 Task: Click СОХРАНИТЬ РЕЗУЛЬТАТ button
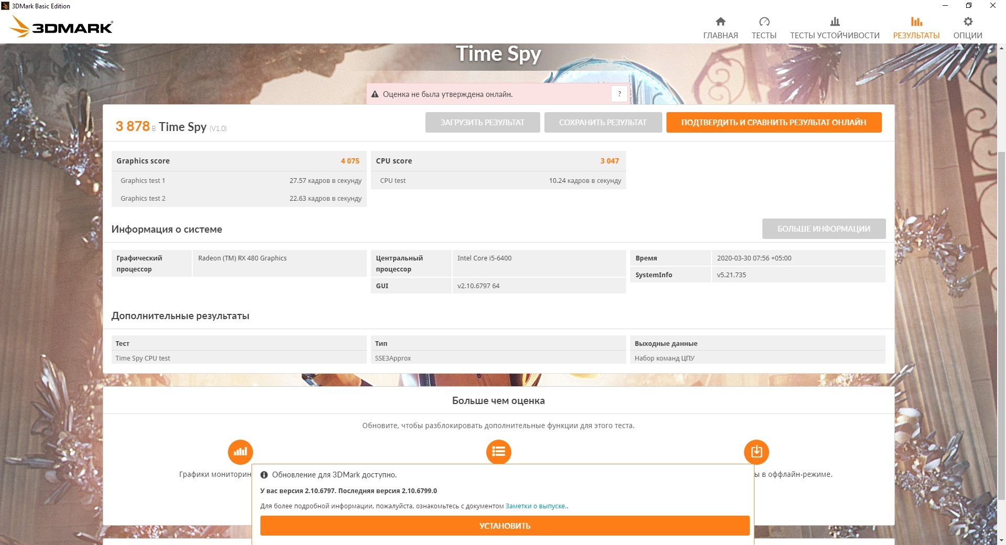click(603, 122)
